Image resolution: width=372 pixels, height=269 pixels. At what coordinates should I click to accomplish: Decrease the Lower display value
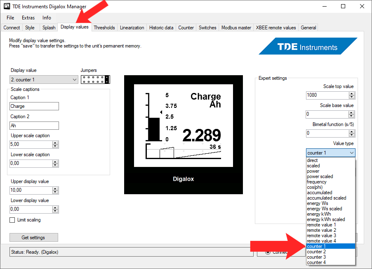point(55,211)
